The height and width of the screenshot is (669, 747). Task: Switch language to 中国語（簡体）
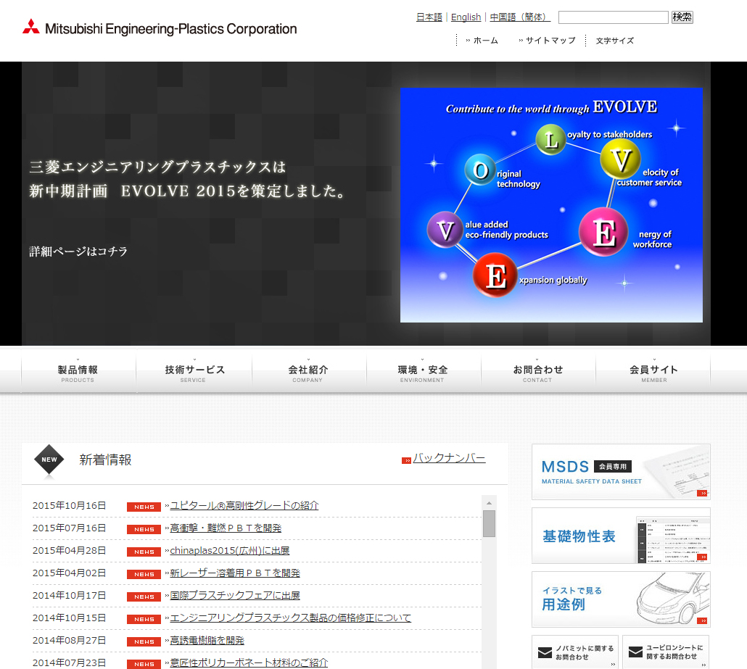click(x=520, y=17)
